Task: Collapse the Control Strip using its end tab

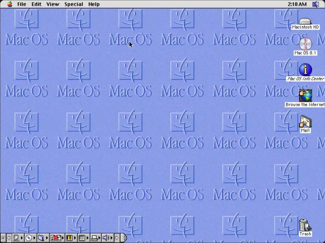Action: pyautogui.click(x=123, y=238)
